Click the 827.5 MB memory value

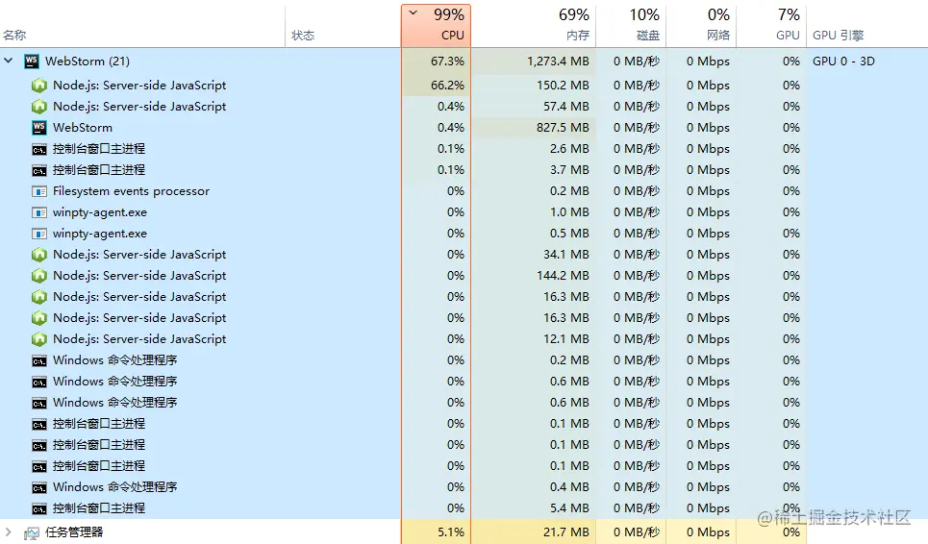[x=563, y=128]
